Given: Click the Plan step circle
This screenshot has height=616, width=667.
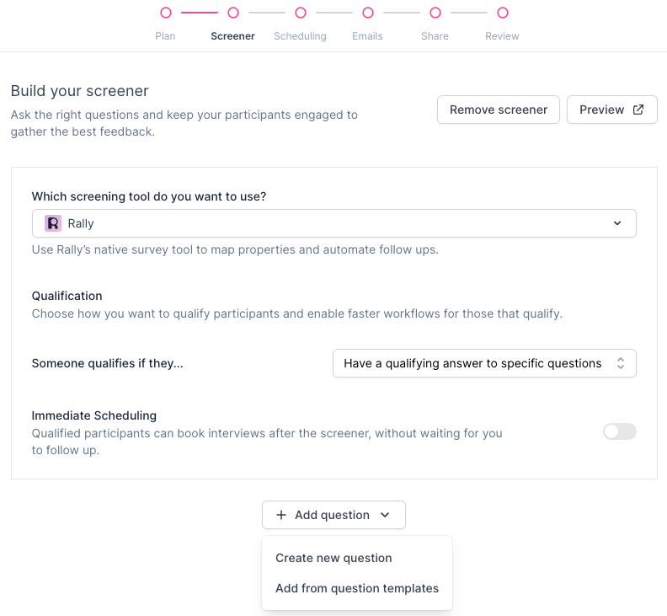Looking at the screenshot, I should tap(166, 13).
